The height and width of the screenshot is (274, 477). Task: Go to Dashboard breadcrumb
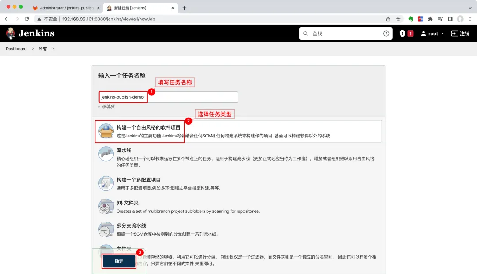(x=16, y=48)
